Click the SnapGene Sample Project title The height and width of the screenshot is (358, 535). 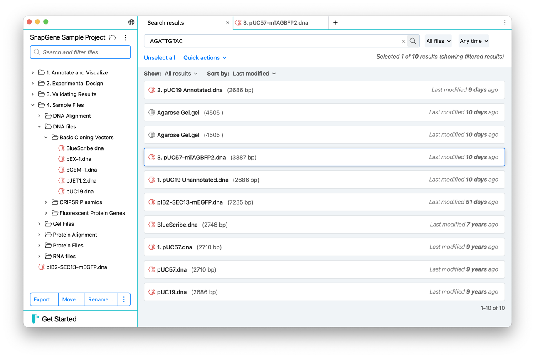67,37
